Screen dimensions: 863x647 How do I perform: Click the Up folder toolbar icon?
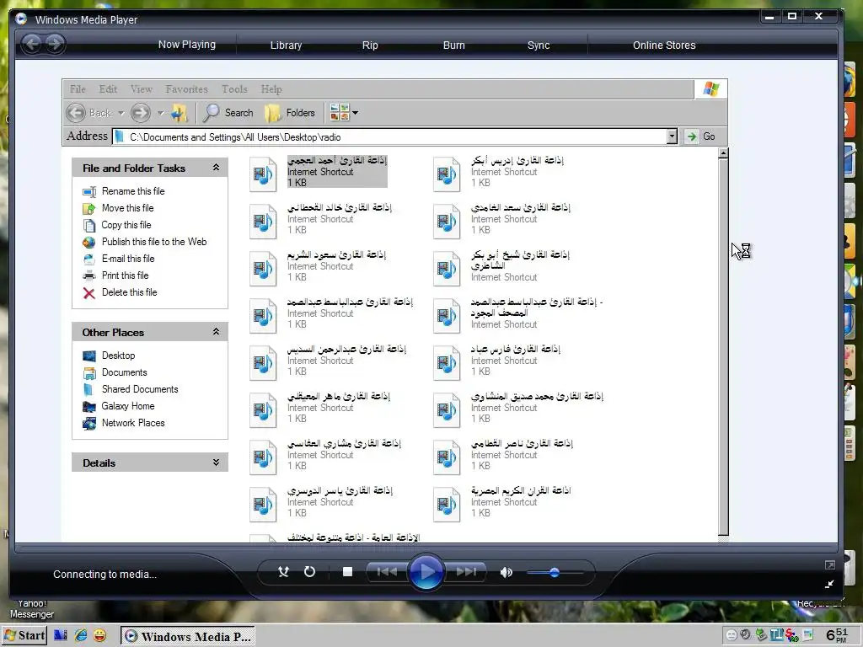pyautogui.click(x=179, y=113)
